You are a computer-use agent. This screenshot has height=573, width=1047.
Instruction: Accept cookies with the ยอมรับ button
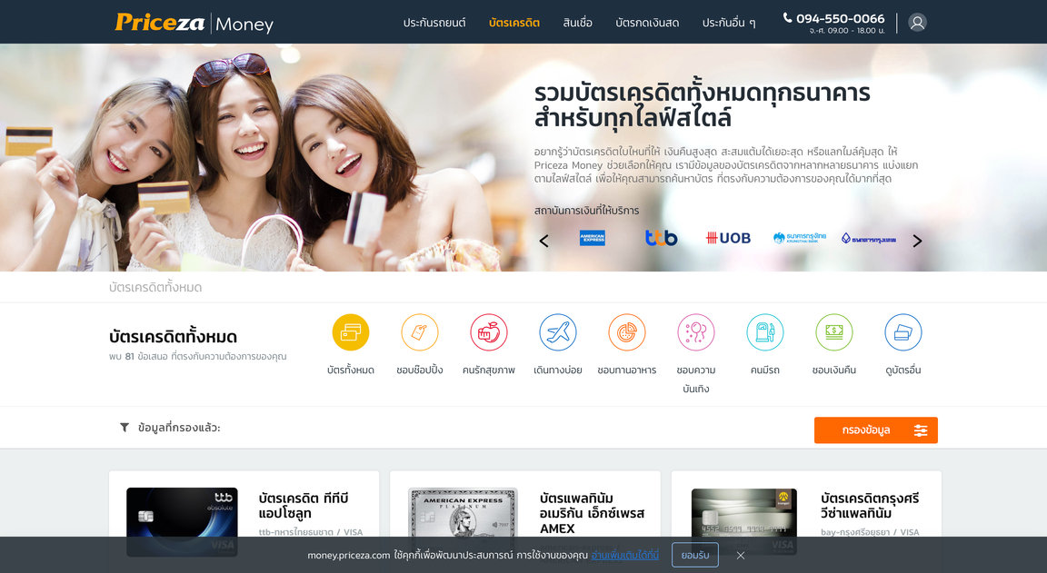tap(695, 555)
